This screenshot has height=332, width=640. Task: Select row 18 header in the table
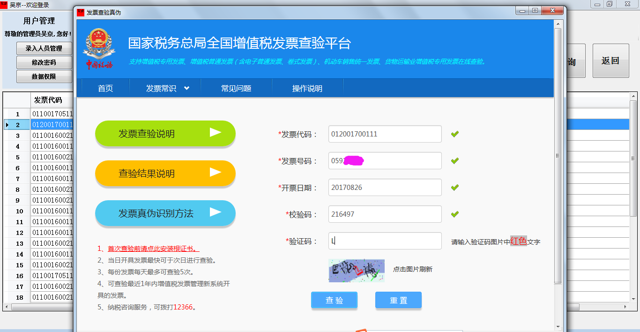pos(17,297)
